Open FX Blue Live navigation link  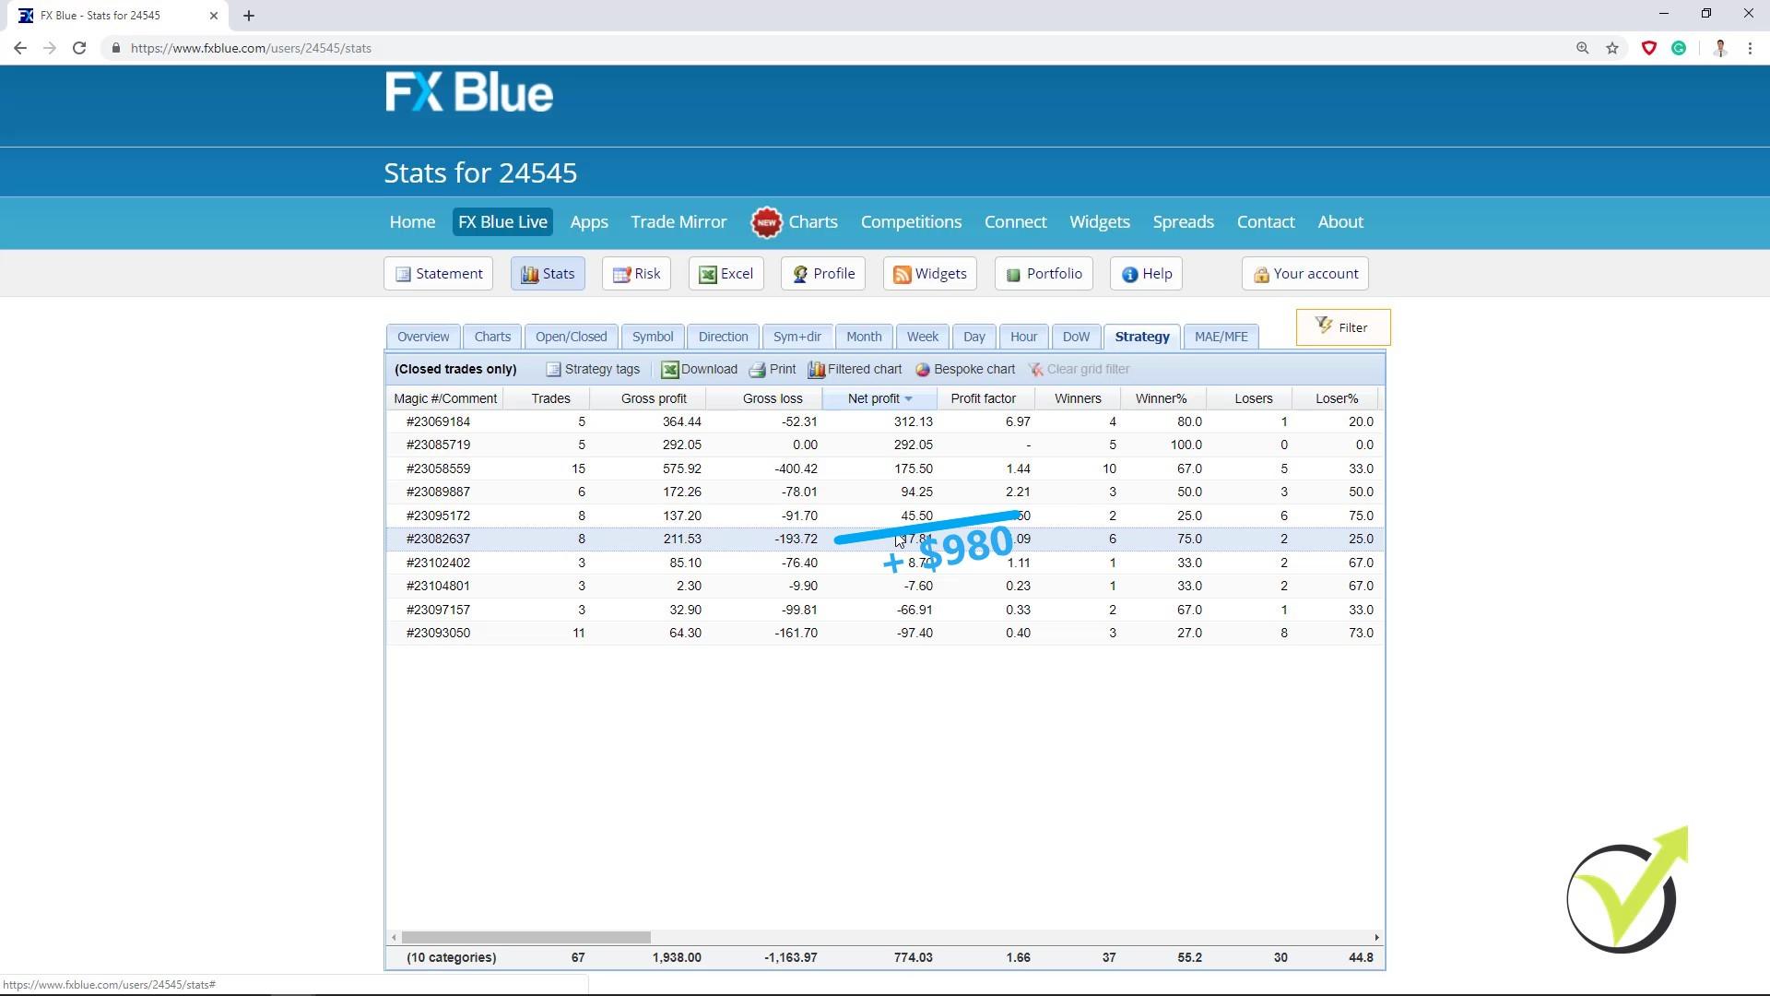502,222
